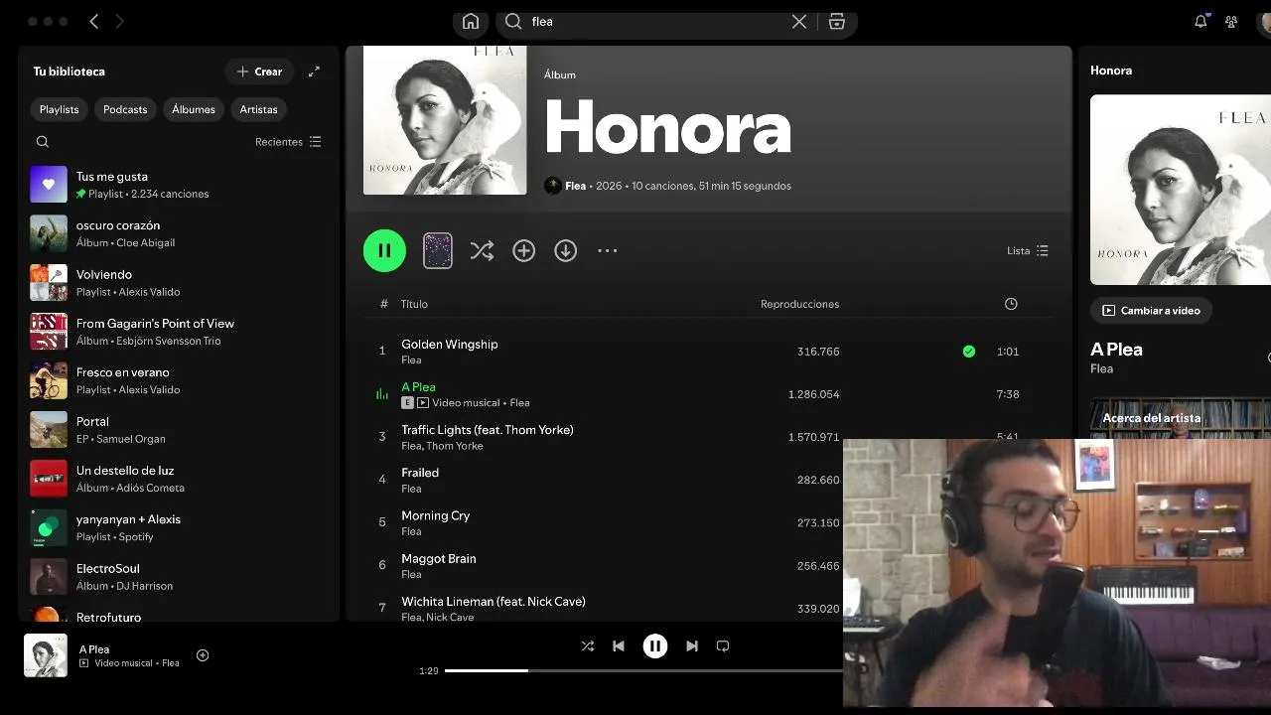Click the search field containing flea
This screenshot has width=1271, height=715.
tap(657, 22)
